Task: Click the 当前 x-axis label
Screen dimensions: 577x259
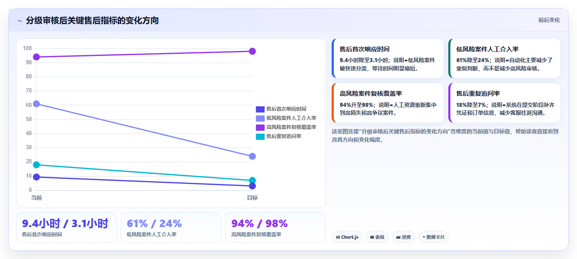Action: (37, 198)
